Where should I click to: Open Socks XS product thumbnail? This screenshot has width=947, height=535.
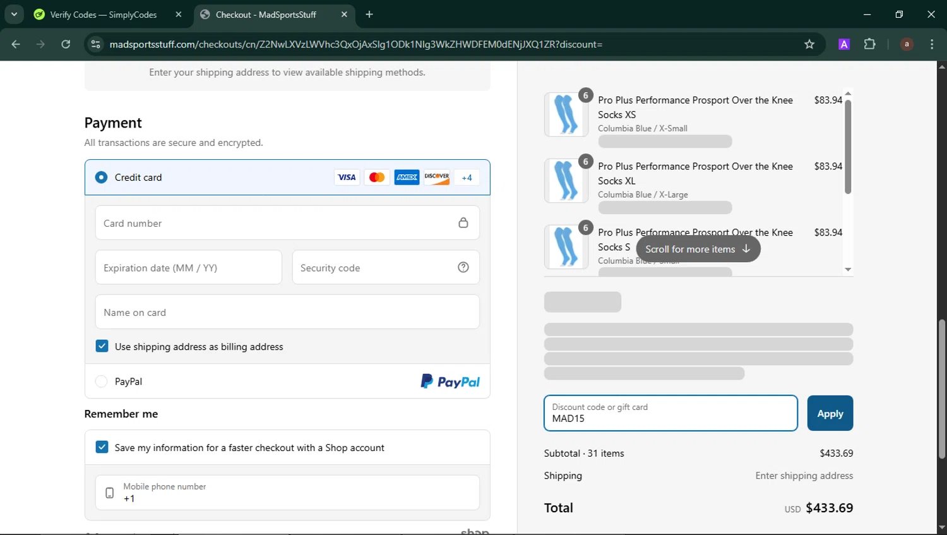tap(566, 114)
